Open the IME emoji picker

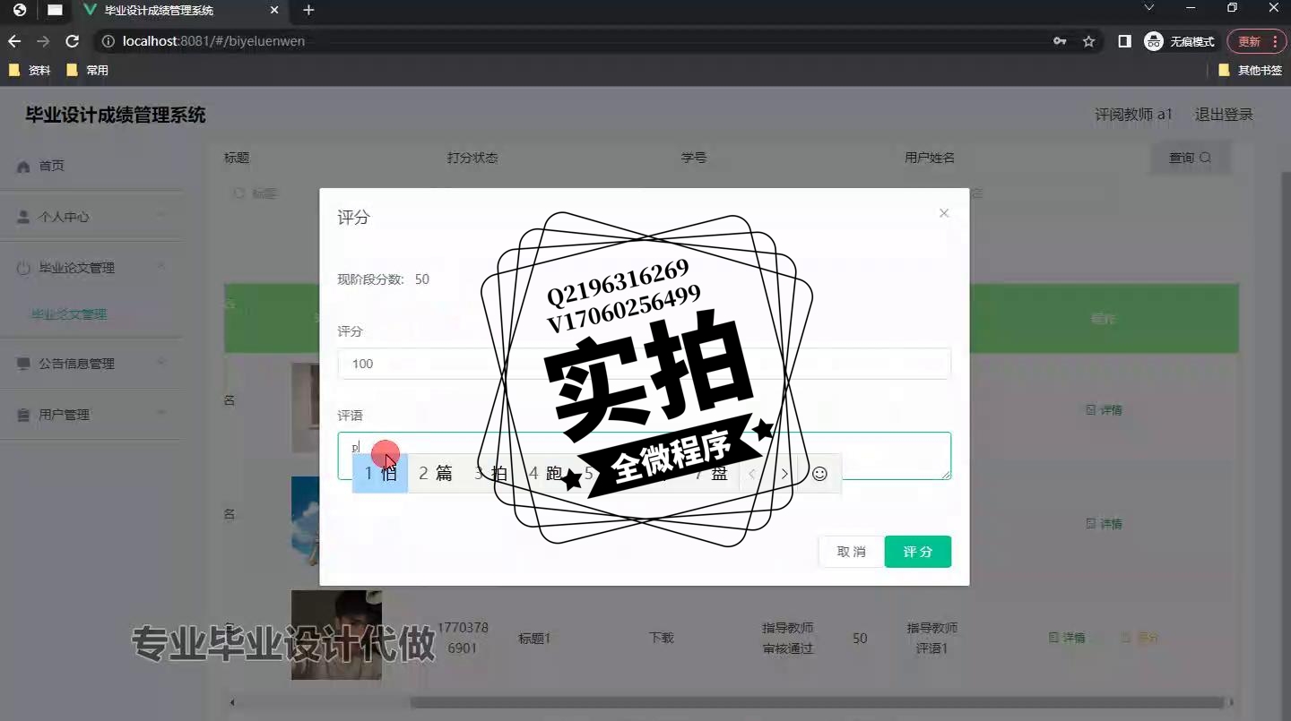tap(819, 473)
